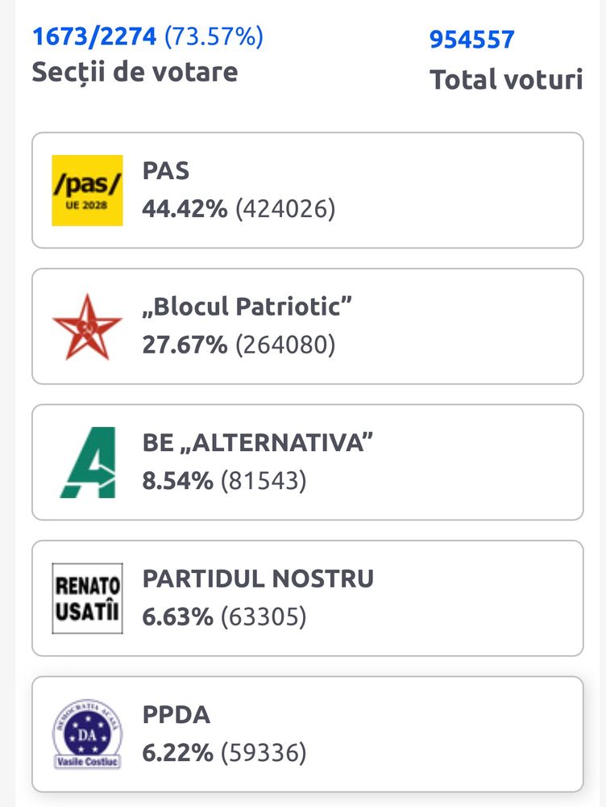606x807 pixels.
Task: Click the PPDA round blue emblem
Action: tap(87, 734)
